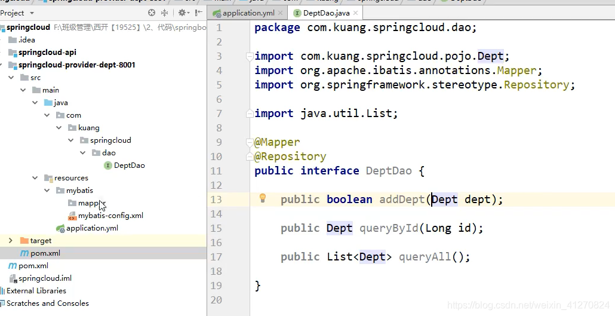Image resolution: width=615 pixels, height=316 pixels.
Task: Select External Libraries node
Action: tap(36, 291)
